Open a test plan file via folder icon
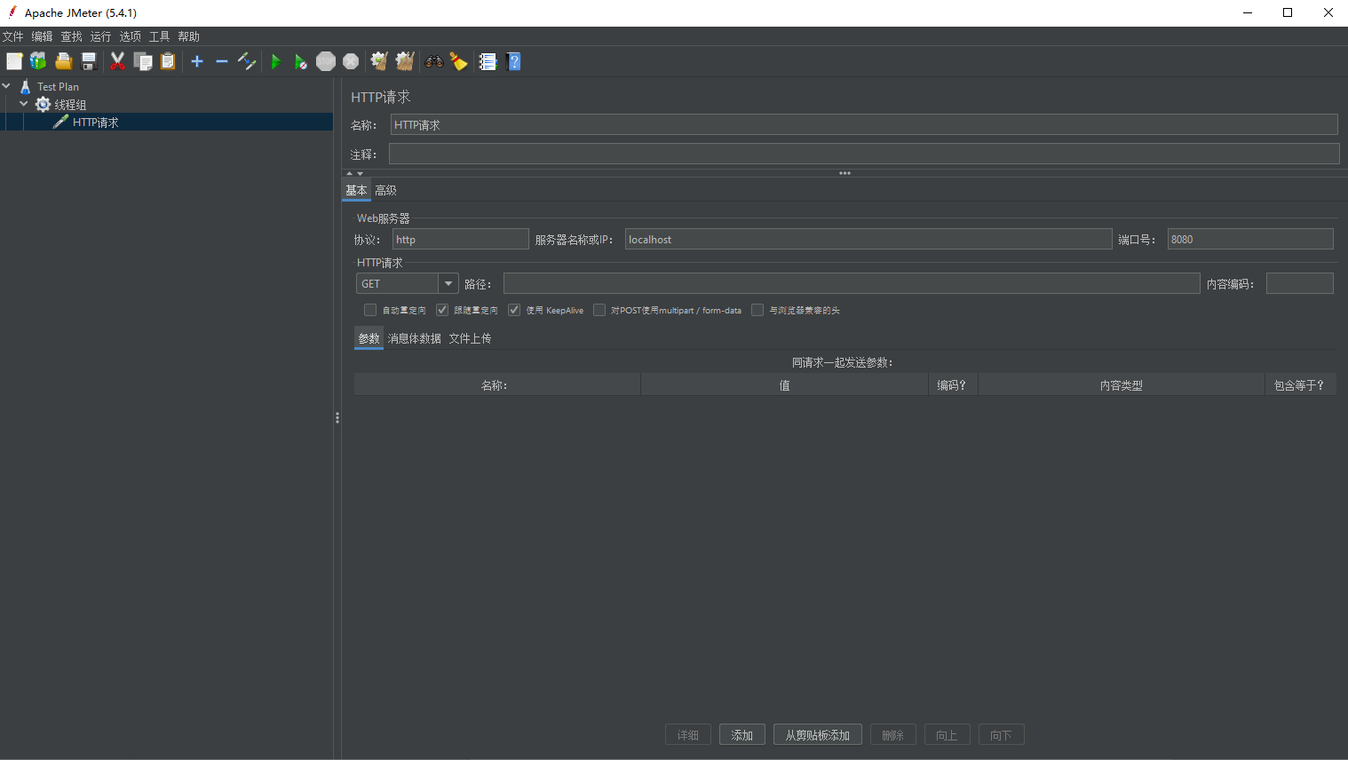 tap(64, 61)
